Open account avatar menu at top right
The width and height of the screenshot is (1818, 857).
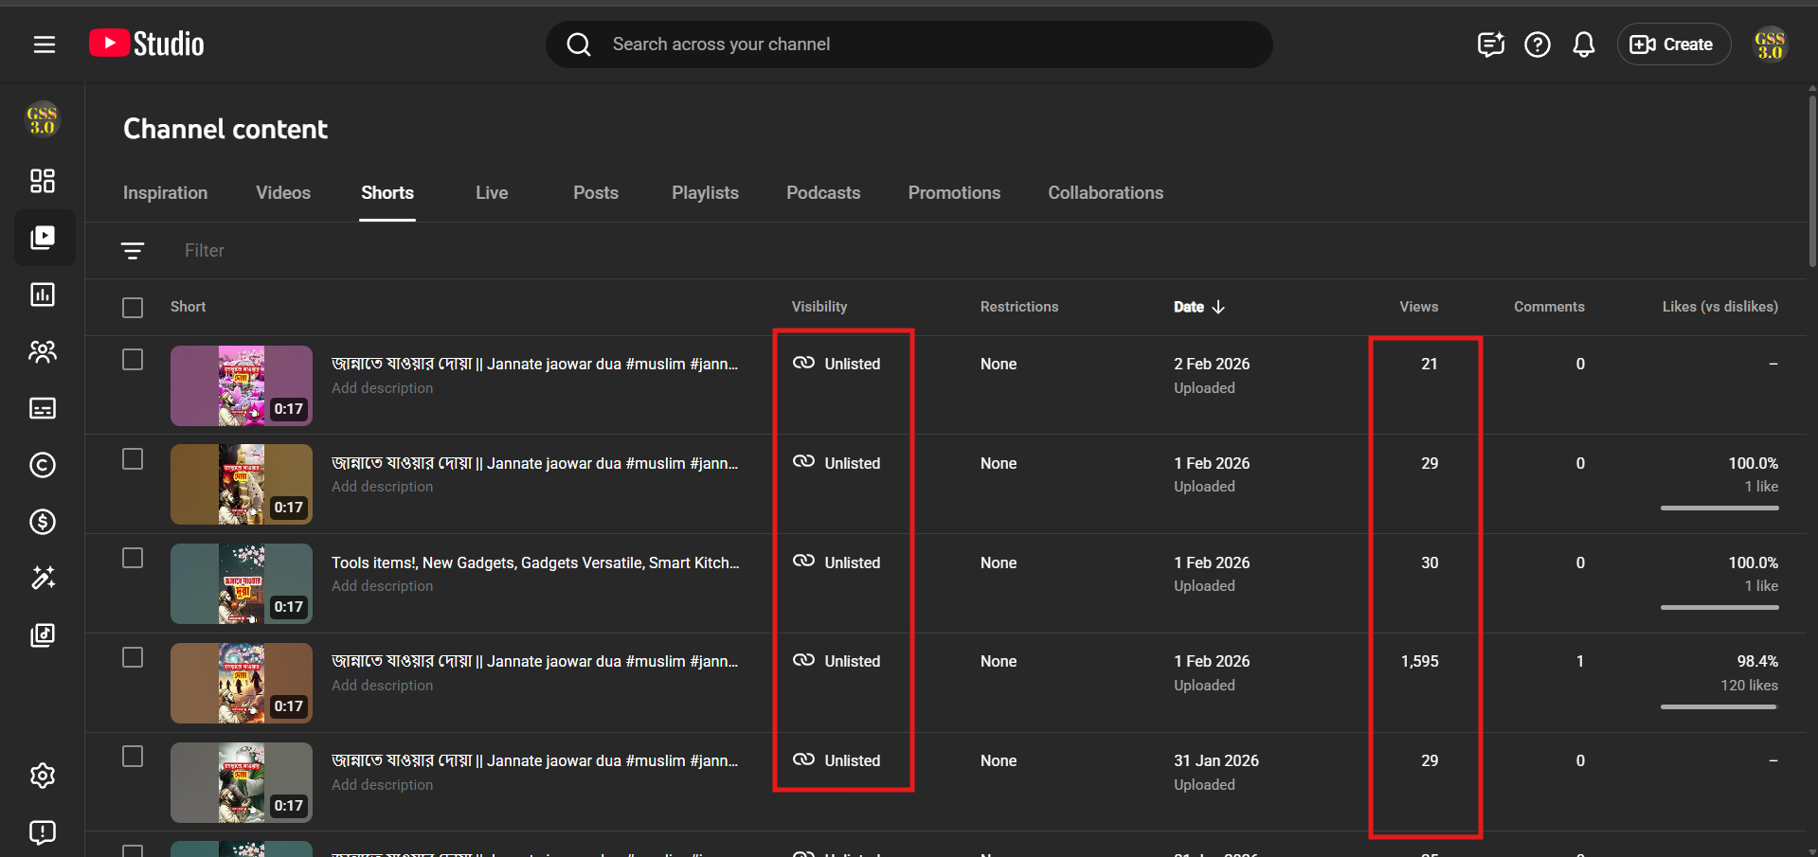1769,45
